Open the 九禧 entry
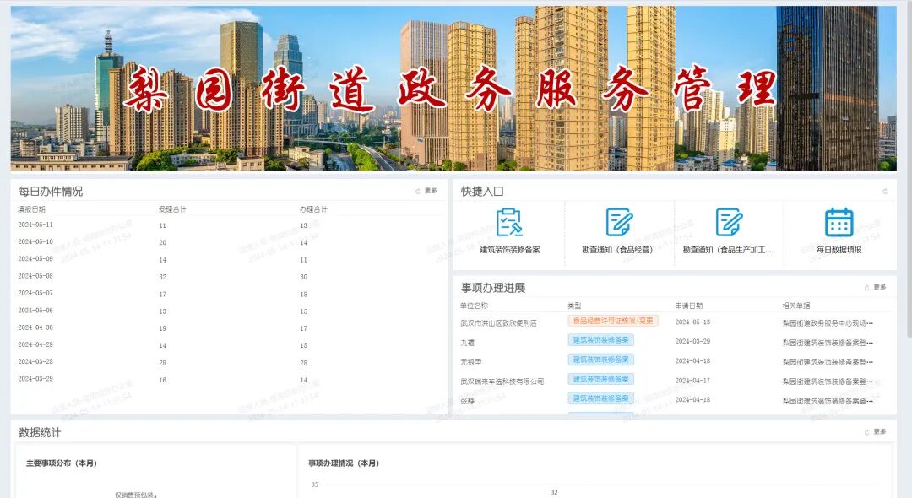Screen dimensions: 912x498 tap(467, 343)
